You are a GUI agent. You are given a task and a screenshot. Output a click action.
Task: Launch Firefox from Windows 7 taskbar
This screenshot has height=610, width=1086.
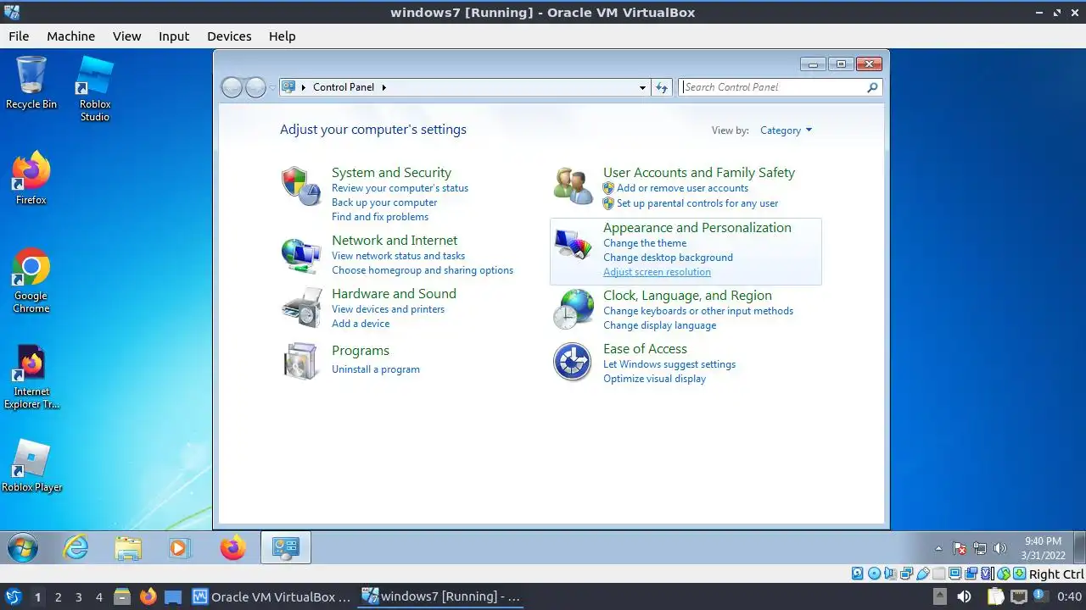[x=232, y=548]
